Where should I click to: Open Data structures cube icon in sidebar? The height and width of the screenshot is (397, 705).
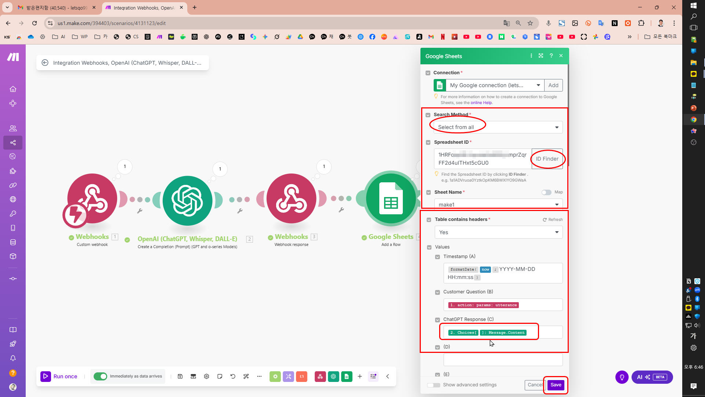(13, 256)
